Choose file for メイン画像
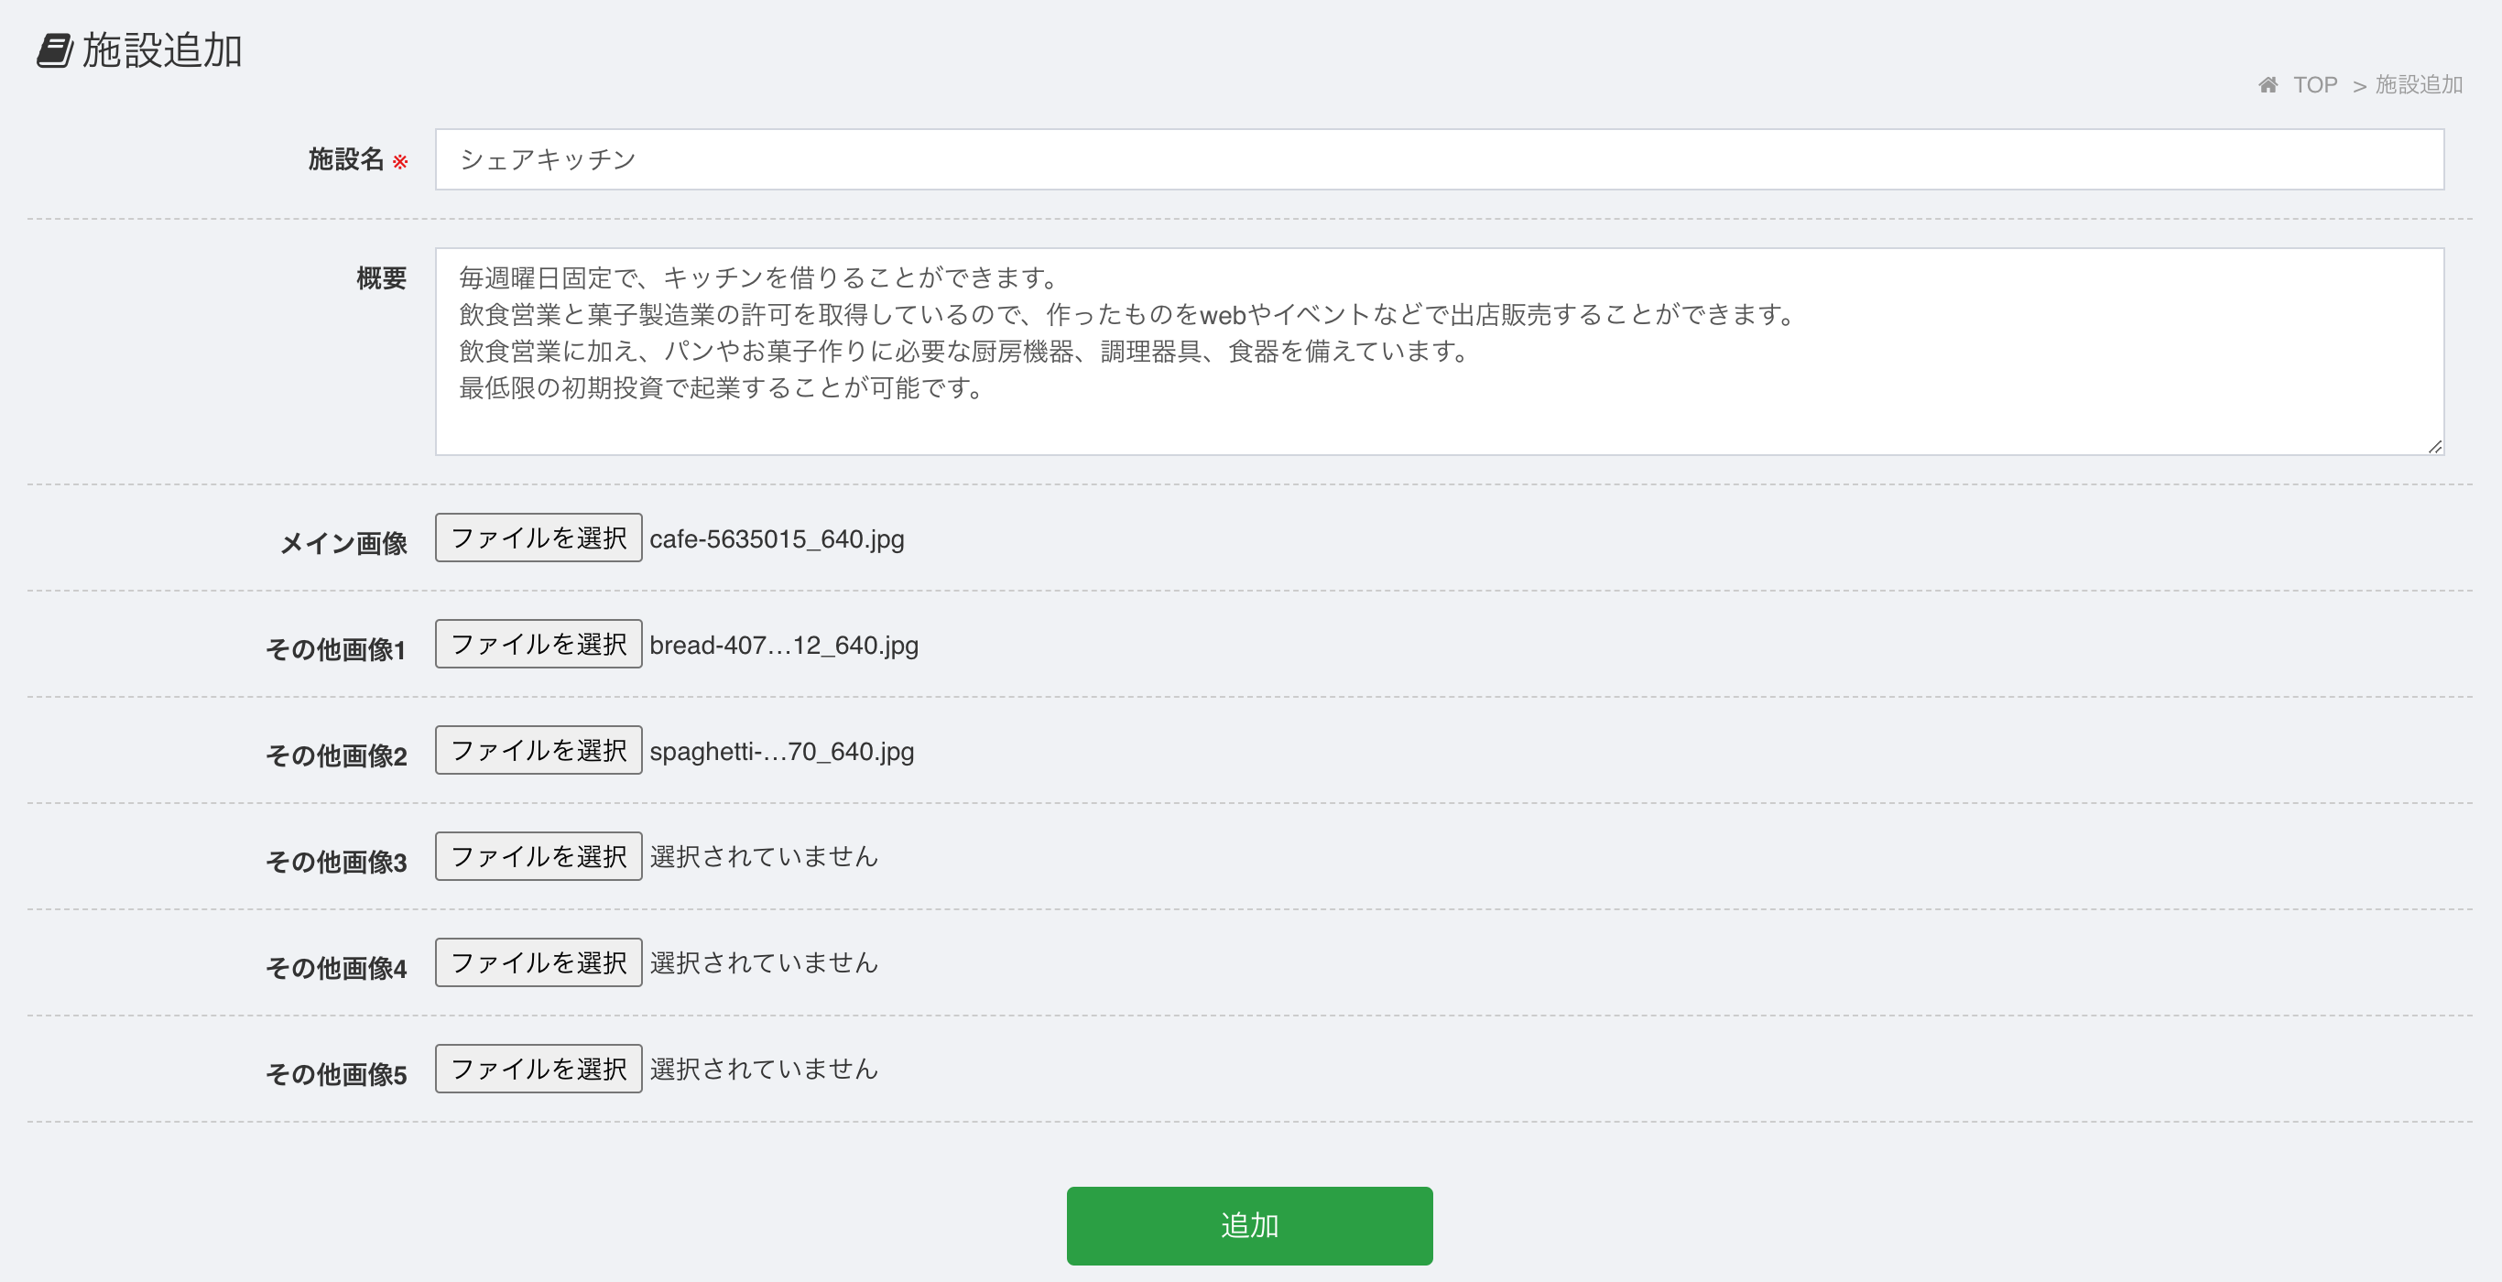This screenshot has width=2502, height=1282. tap(538, 538)
